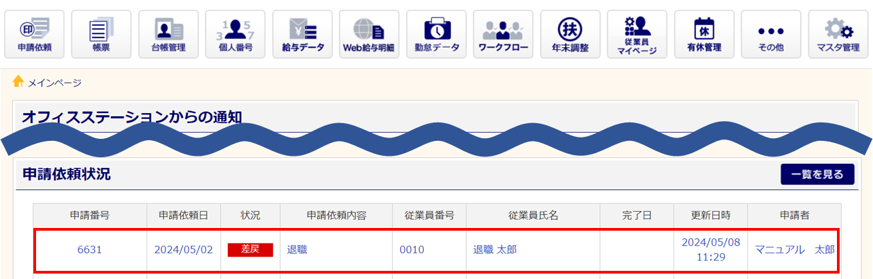Click applicant マニュアル 太郎 link

coord(795,250)
